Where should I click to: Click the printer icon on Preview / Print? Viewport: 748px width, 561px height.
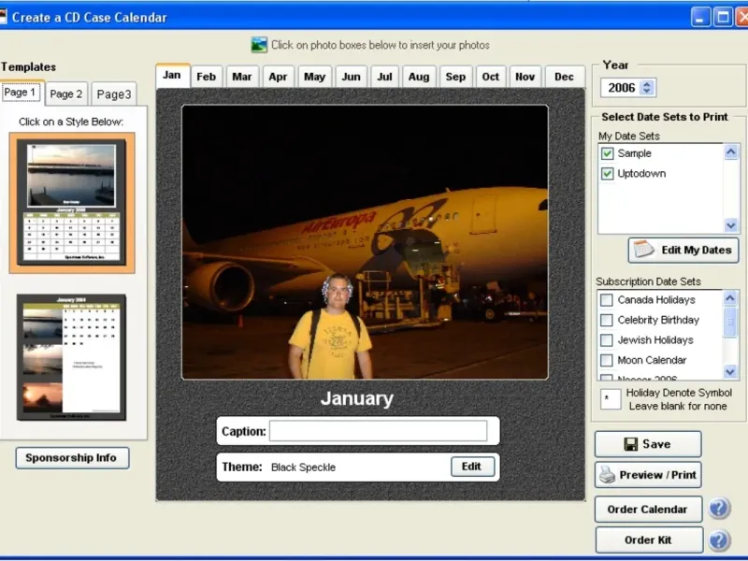point(607,475)
